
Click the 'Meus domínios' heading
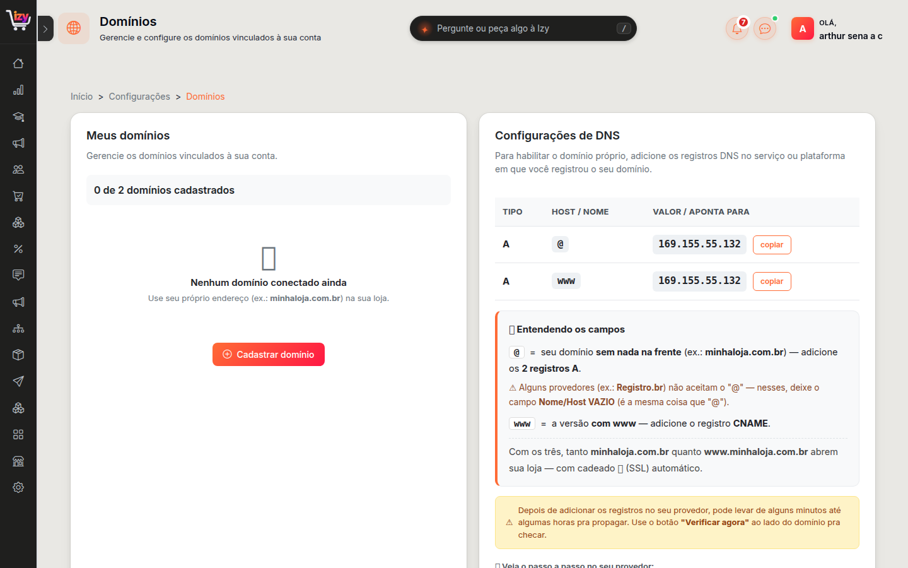pos(128,136)
